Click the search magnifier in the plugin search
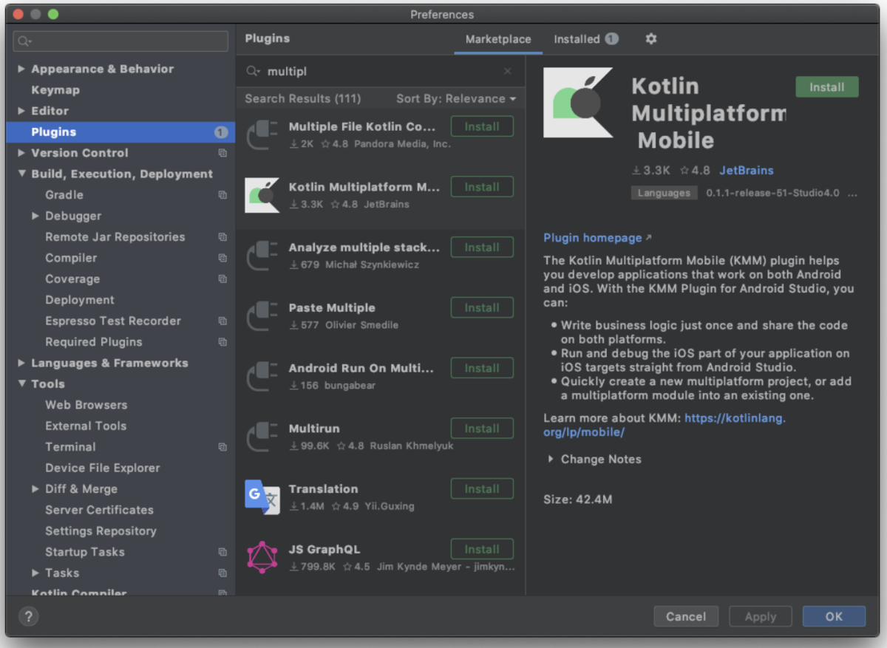The image size is (887, 648). tap(253, 72)
